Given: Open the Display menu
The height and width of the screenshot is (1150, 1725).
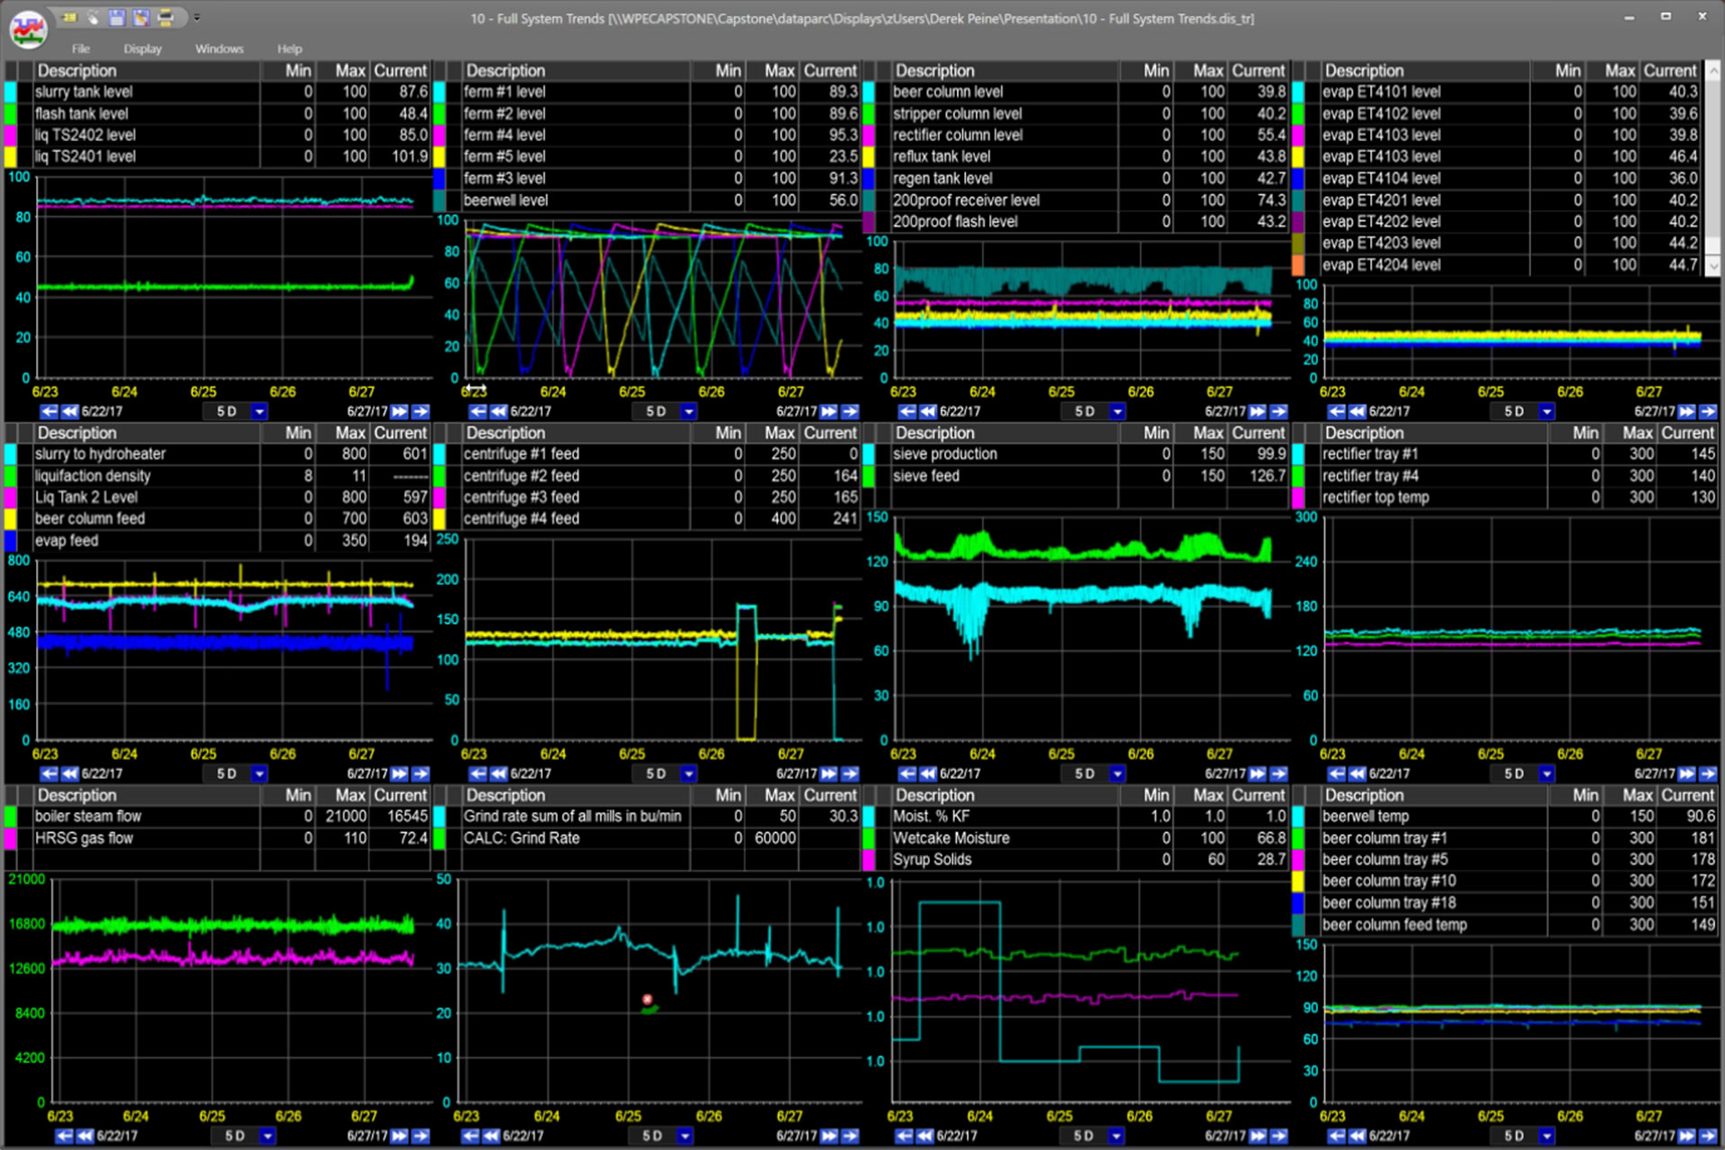Looking at the screenshot, I should coord(142,49).
